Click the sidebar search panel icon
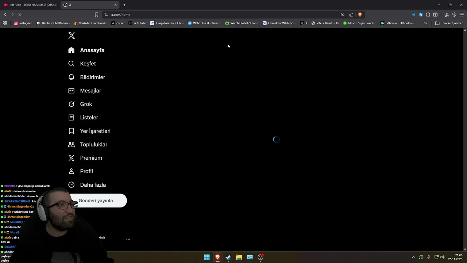 pyautogui.click(x=435, y=15)
